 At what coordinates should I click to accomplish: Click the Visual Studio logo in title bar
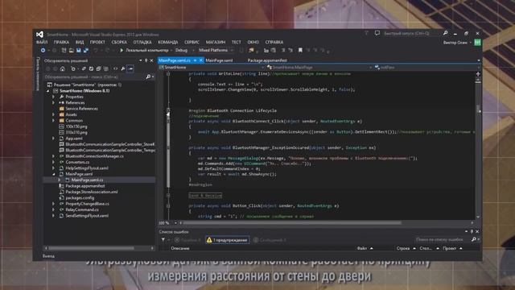pos(39,34)
